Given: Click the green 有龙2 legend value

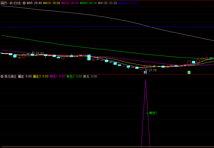Looking at the screenshot, I should (x=74, y=76).
